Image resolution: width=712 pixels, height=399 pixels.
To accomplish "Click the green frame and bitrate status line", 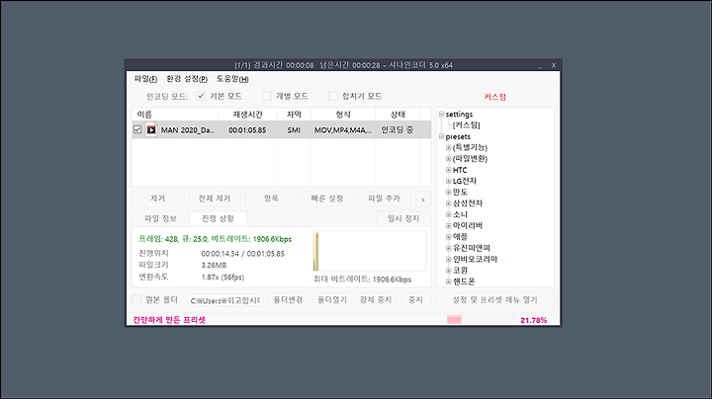I will [x=216, y=239].
